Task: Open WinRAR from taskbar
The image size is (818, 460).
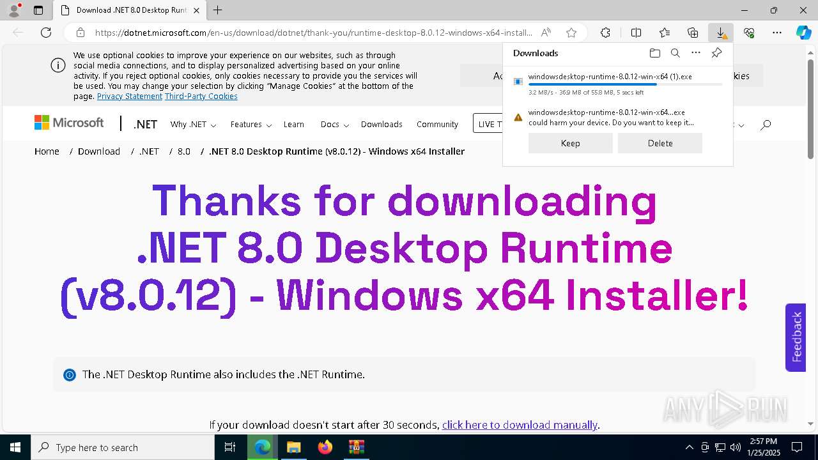Action: pyautogui.click(x=356, y=447)
